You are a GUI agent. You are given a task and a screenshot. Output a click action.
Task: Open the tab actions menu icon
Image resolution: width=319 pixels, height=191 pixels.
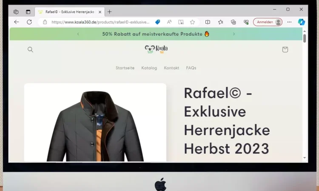point(28,12)
